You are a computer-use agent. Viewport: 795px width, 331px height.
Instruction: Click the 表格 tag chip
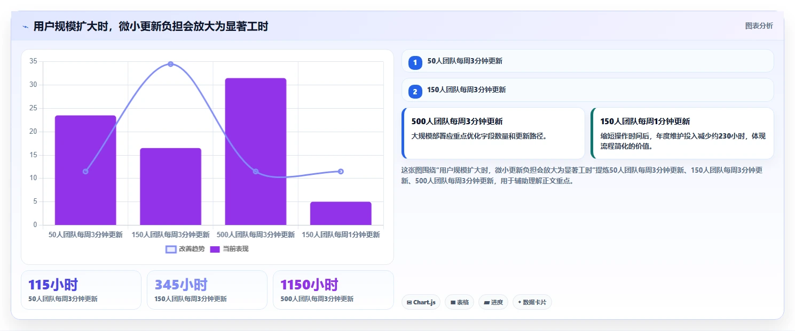point(460,302)
